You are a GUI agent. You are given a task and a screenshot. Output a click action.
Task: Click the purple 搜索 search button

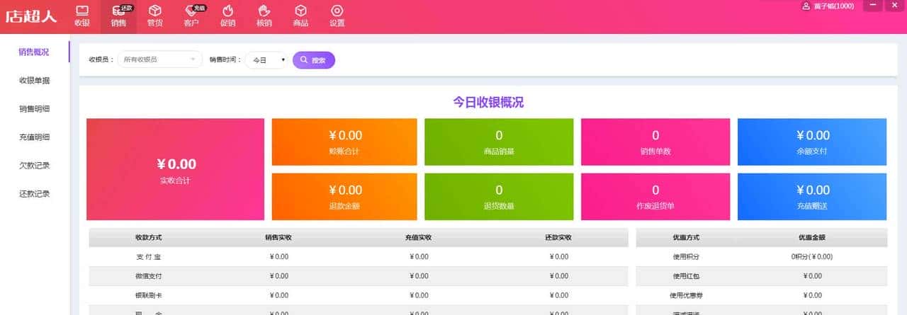pyautogui.click(x=313, y=60)
